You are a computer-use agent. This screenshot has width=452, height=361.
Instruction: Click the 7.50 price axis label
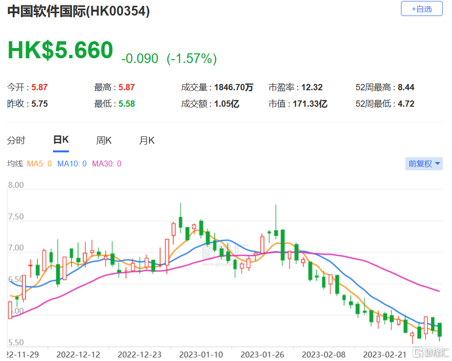pyautogui.click(x=16, y=217)
